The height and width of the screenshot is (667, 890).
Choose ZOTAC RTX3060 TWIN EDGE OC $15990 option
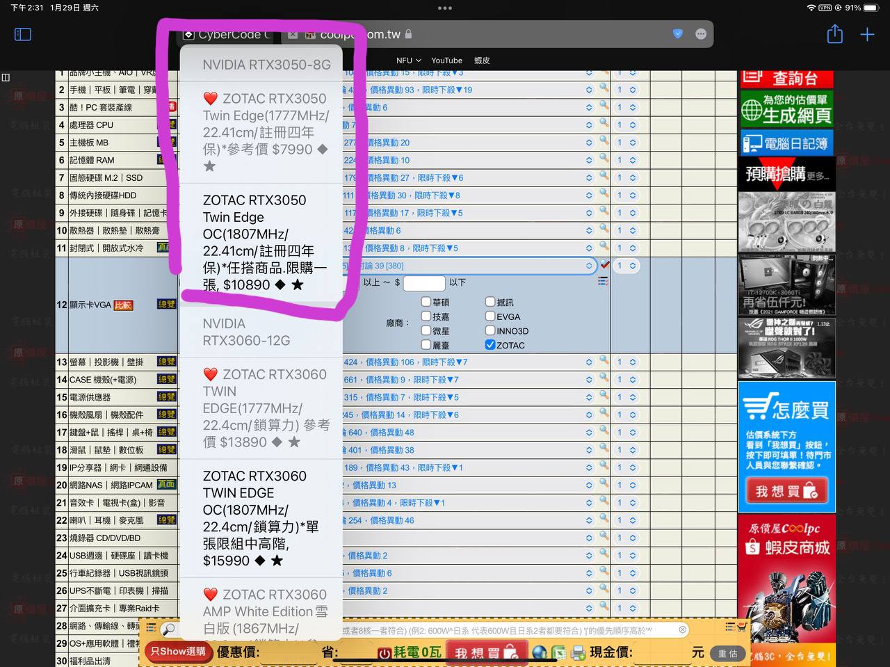pyautogui.click(x=261, y=517)
